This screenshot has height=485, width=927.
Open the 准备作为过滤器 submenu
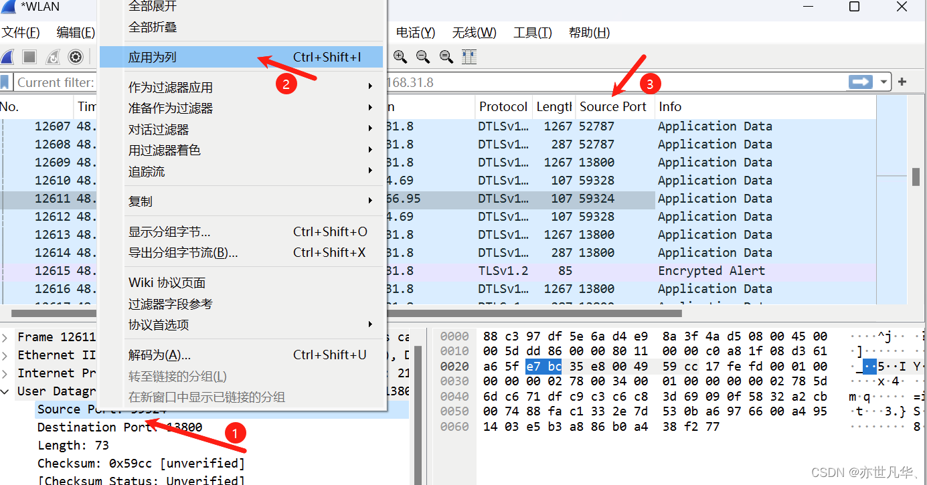pyautogui.click(x=242, y=108)
